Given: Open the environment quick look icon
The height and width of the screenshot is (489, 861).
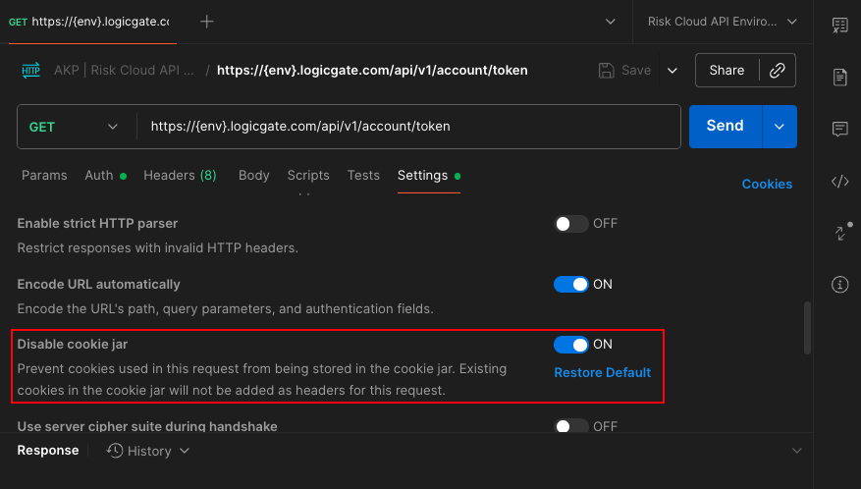Looking at the screenshot, I should click(x=839, y=25).
